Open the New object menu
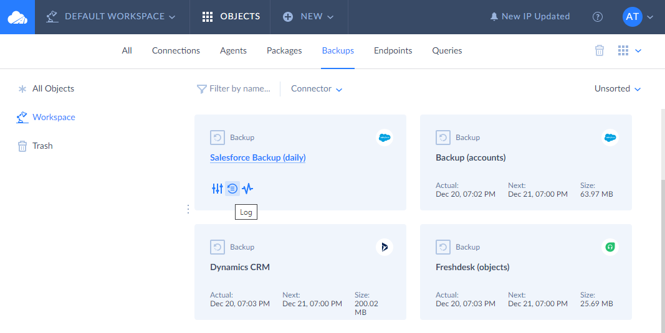This screenshot has height=333, width=665. pos(309,17)
